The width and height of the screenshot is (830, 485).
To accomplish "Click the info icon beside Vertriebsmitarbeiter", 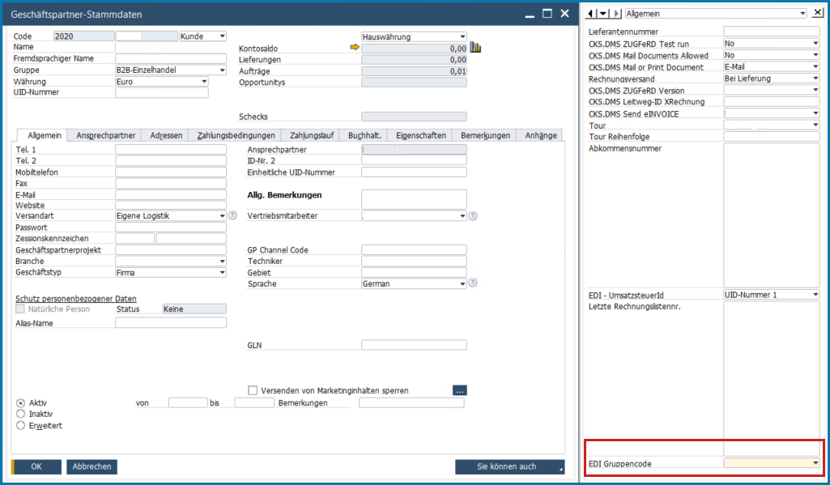I will (x=473, y=215).
